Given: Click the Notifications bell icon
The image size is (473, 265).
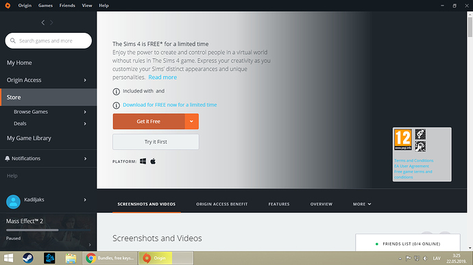Looking at the screenshot, I should point(8,158).
